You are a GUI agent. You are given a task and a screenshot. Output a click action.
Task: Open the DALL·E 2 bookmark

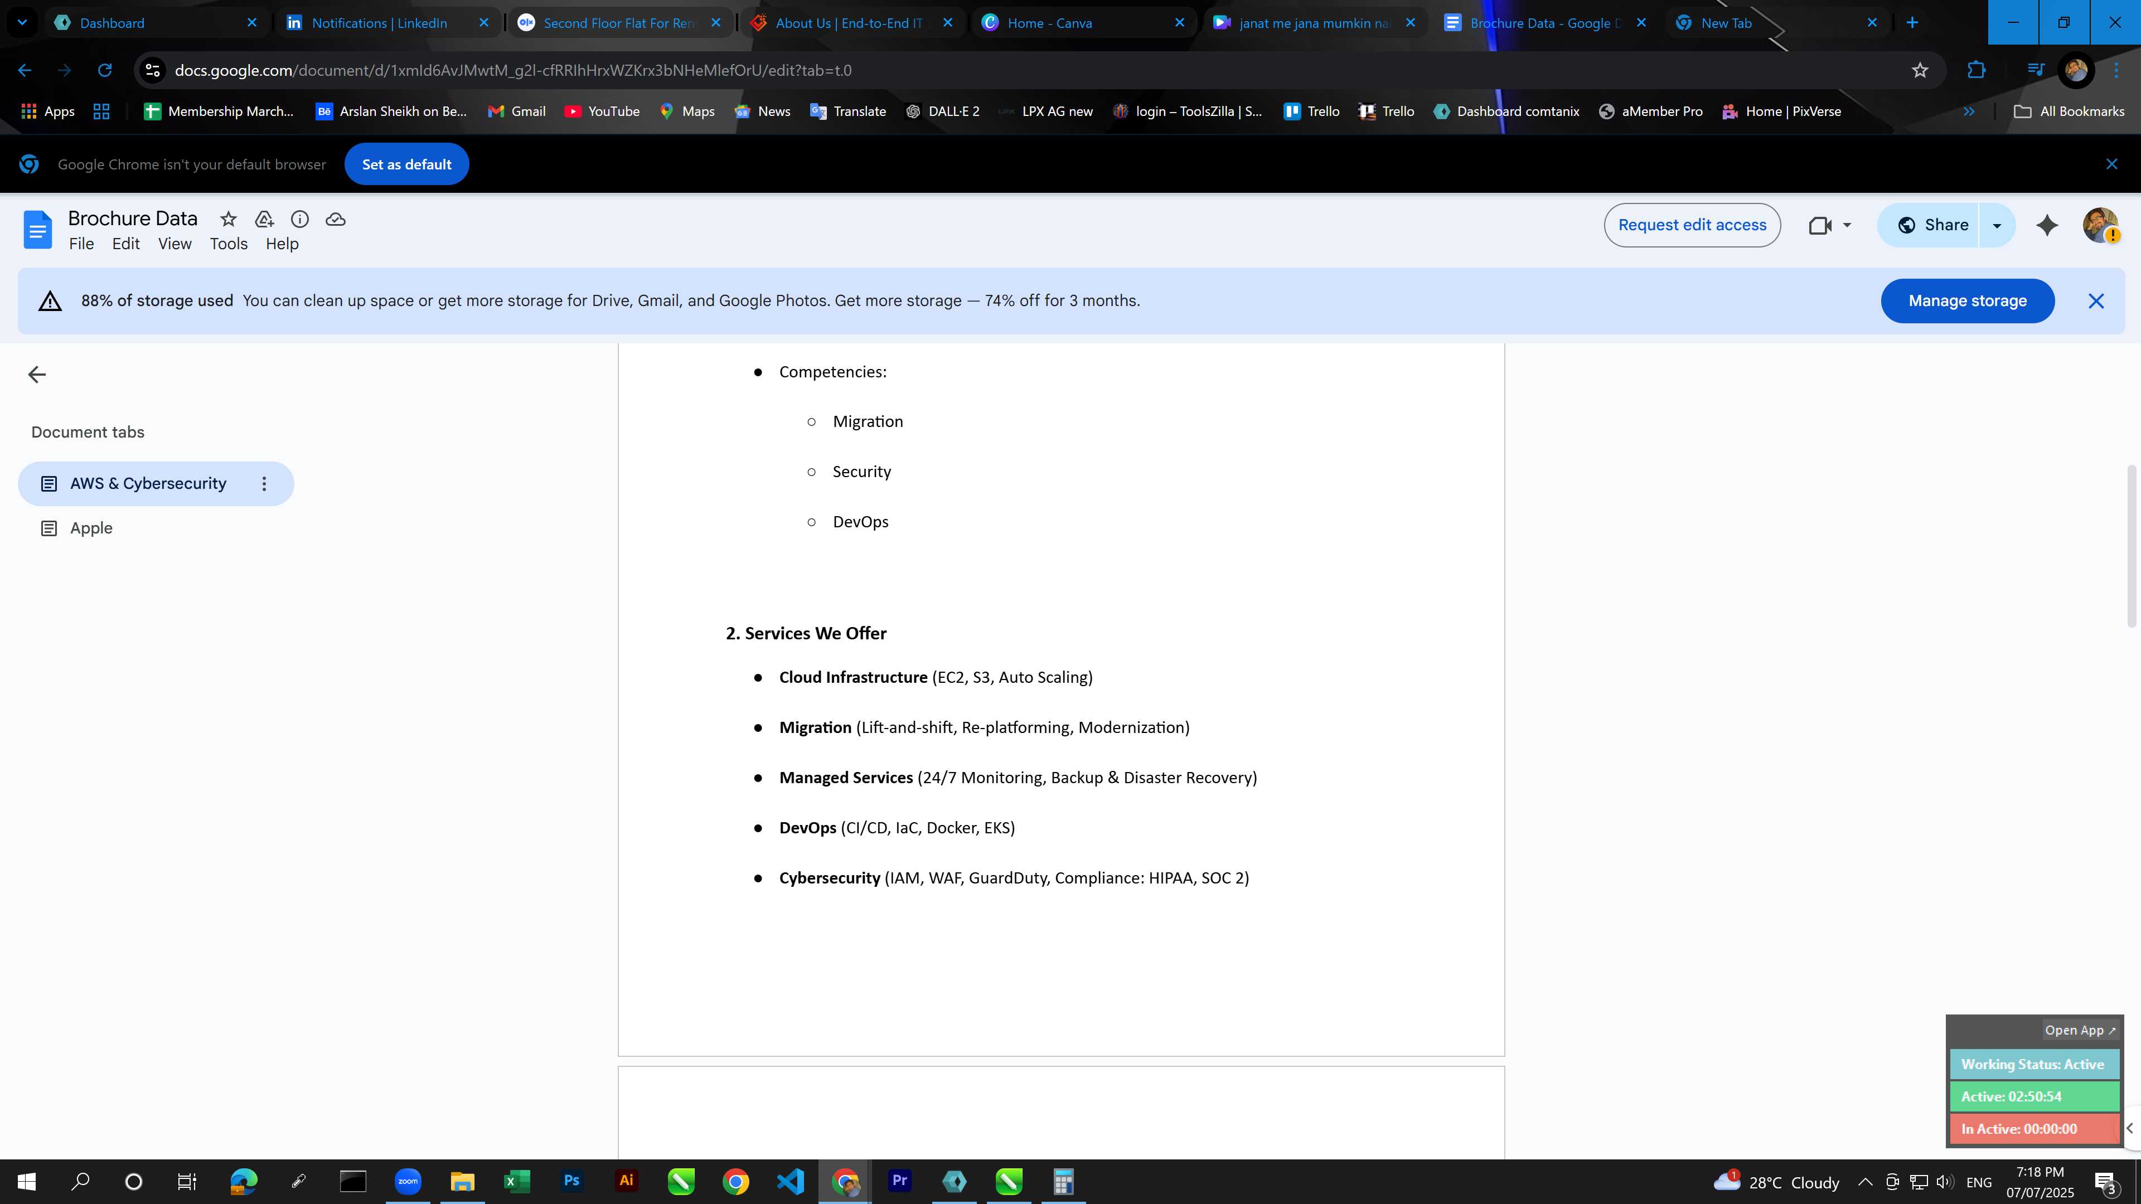tap(942, 111)
